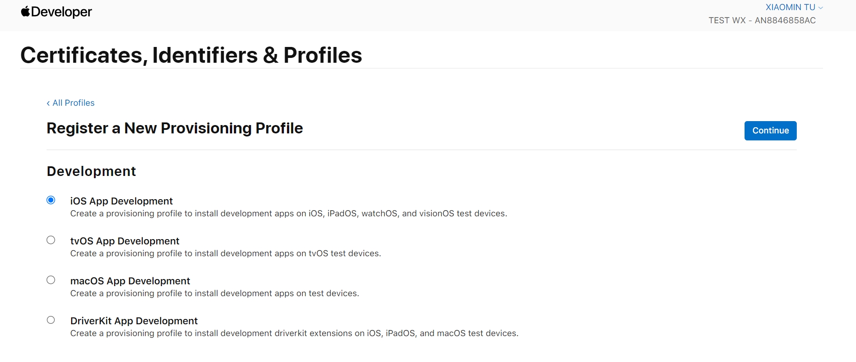Click the Certificates, Identifiers & Profiles heading

coord(191,55)
